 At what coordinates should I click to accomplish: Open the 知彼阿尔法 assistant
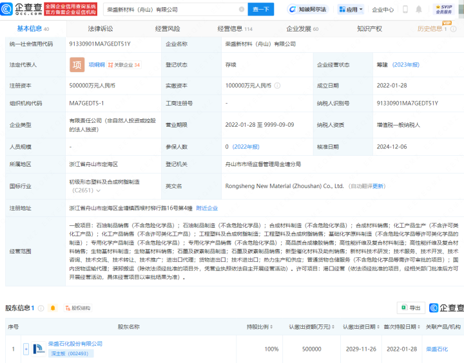point(308,10)
